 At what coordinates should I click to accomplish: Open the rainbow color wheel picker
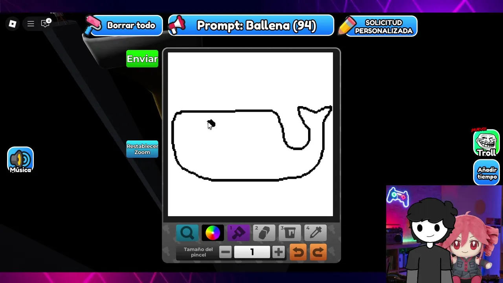[x=213, y=233]
